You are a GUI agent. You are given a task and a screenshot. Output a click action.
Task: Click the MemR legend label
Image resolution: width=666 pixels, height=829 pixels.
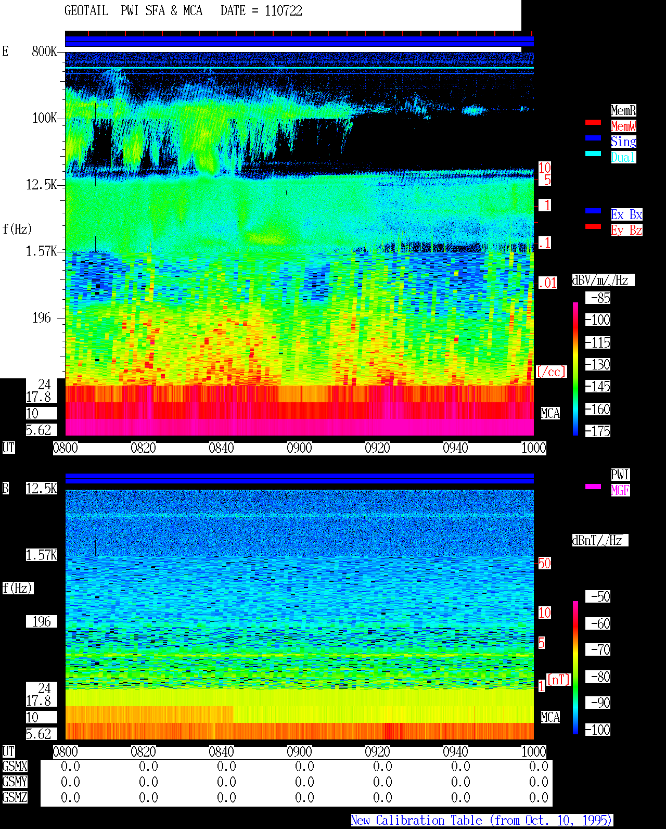tap(623, 110)
